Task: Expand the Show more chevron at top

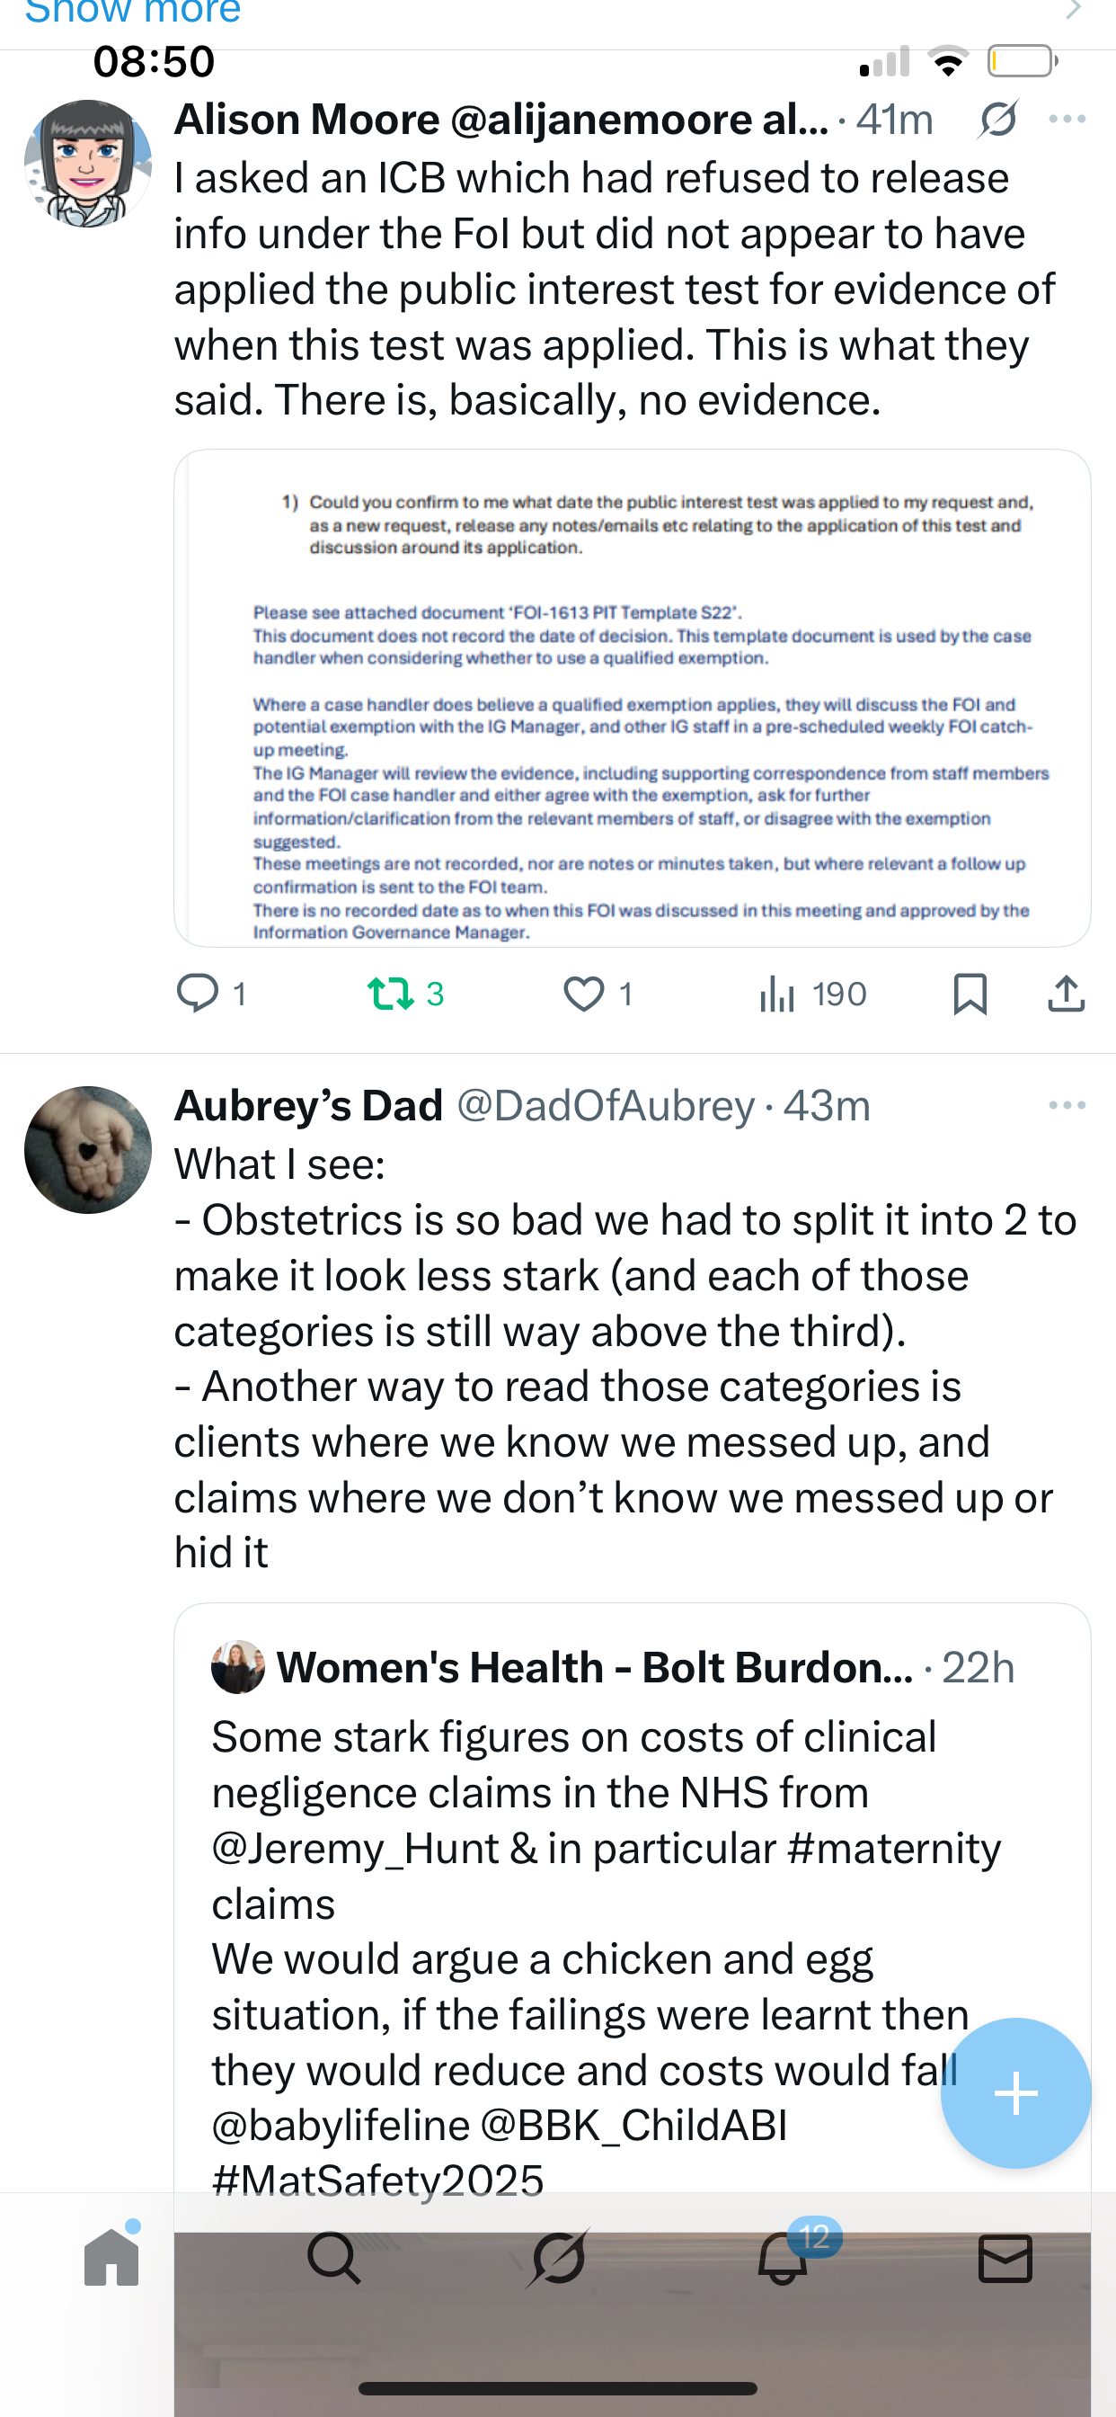Action: [x=1074, y=10]
